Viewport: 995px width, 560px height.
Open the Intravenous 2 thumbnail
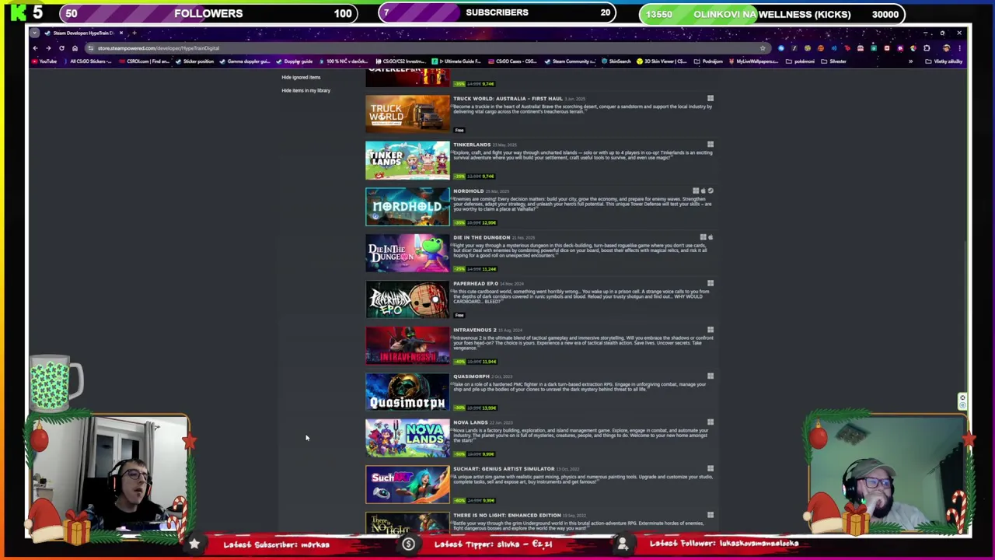pos(407,345)
